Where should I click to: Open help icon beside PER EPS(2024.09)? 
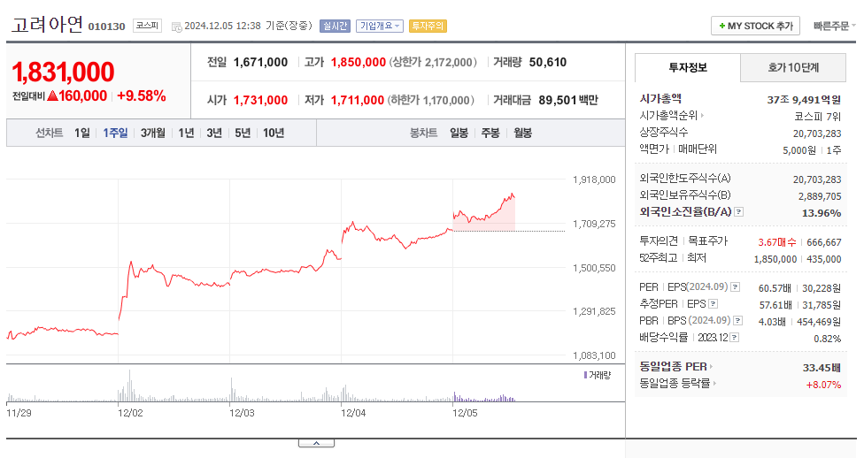point(735,287)
